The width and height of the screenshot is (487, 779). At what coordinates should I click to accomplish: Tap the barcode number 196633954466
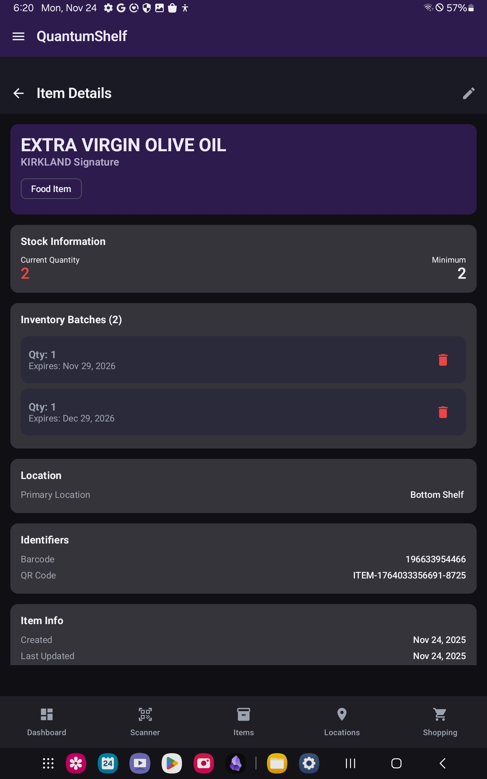pyautogui.click(x=436, y=559)
